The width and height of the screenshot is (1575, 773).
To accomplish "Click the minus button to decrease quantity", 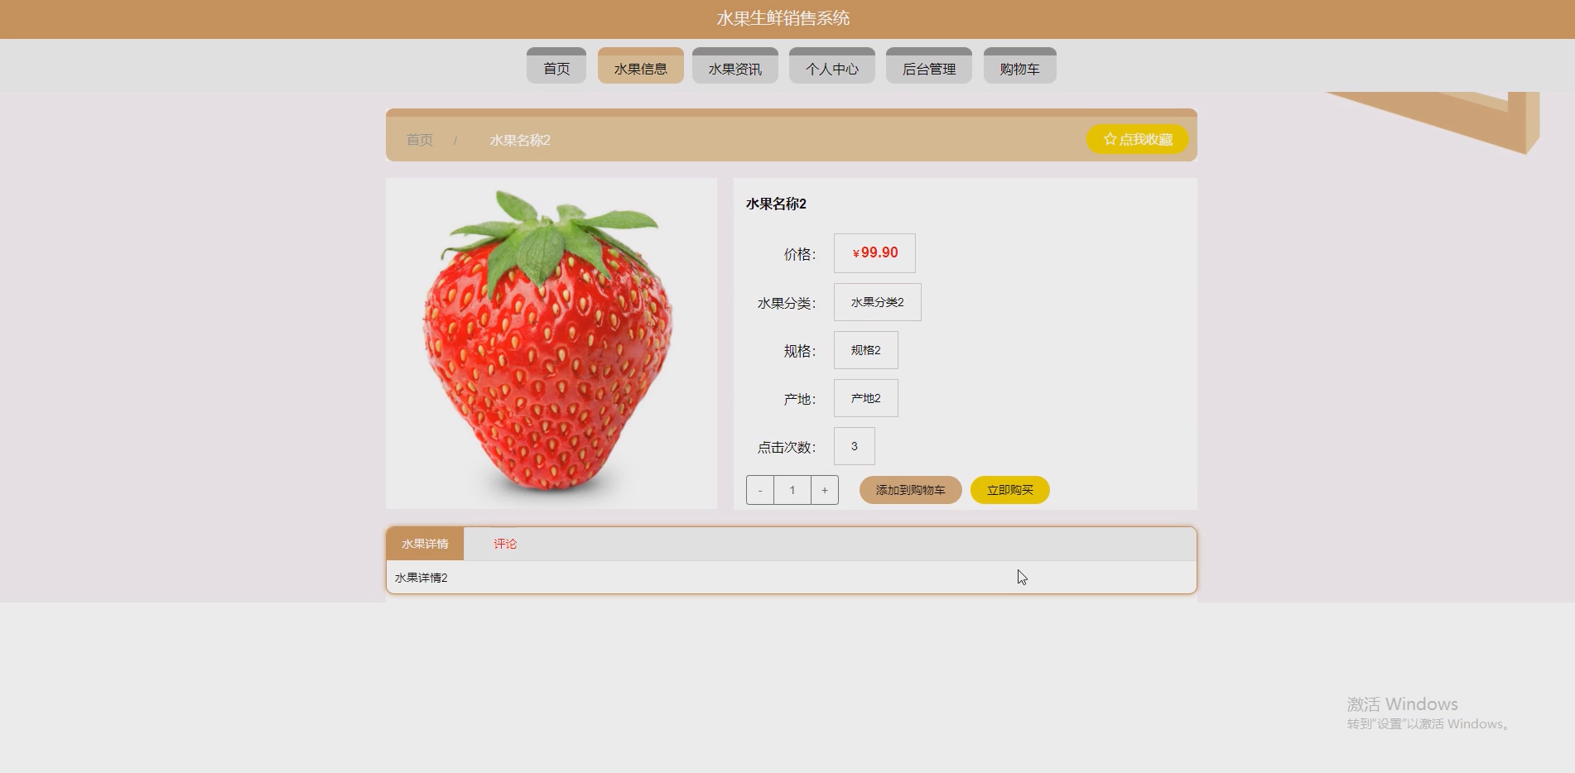I will pos(759,489).
